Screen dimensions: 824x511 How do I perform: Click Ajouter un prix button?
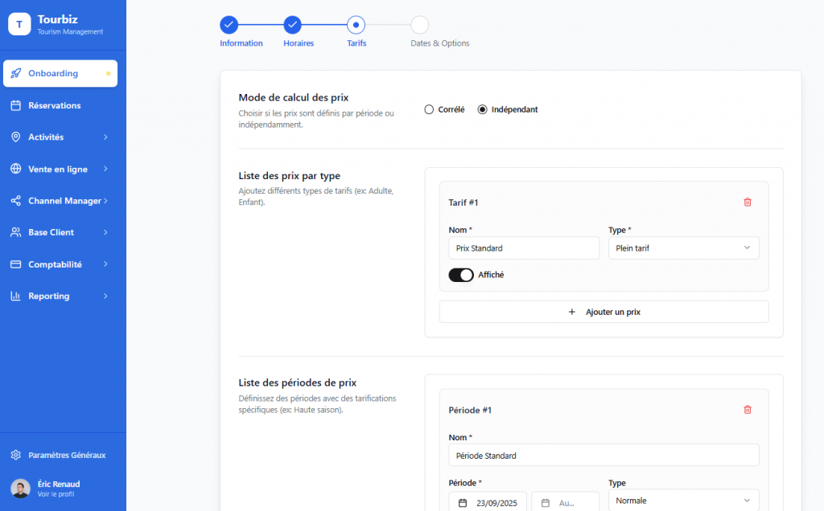coord(604,312)
